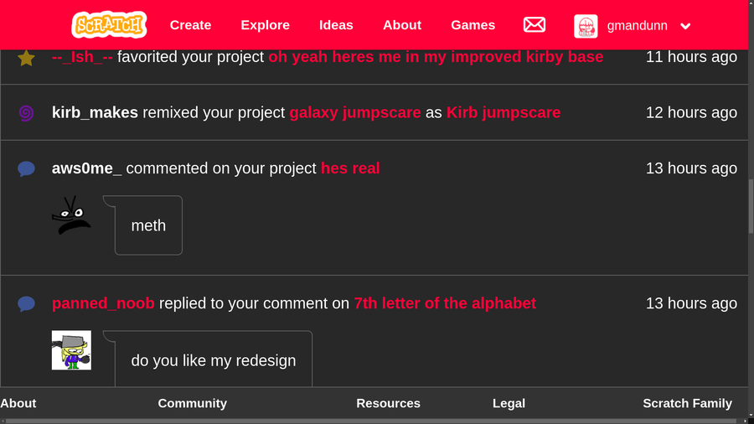Open the Create menu item
The image size is (754, 424).
click(x=190, y=25)
